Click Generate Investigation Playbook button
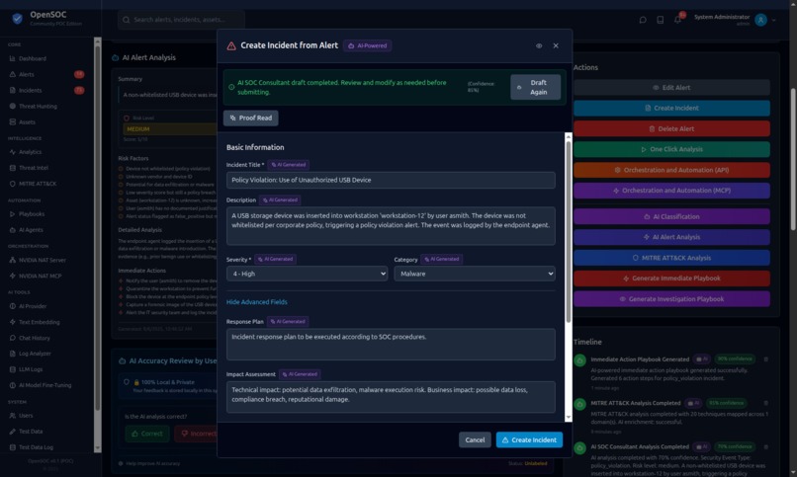The width and height of the screenshot is (797, 477). coord(671,299)
